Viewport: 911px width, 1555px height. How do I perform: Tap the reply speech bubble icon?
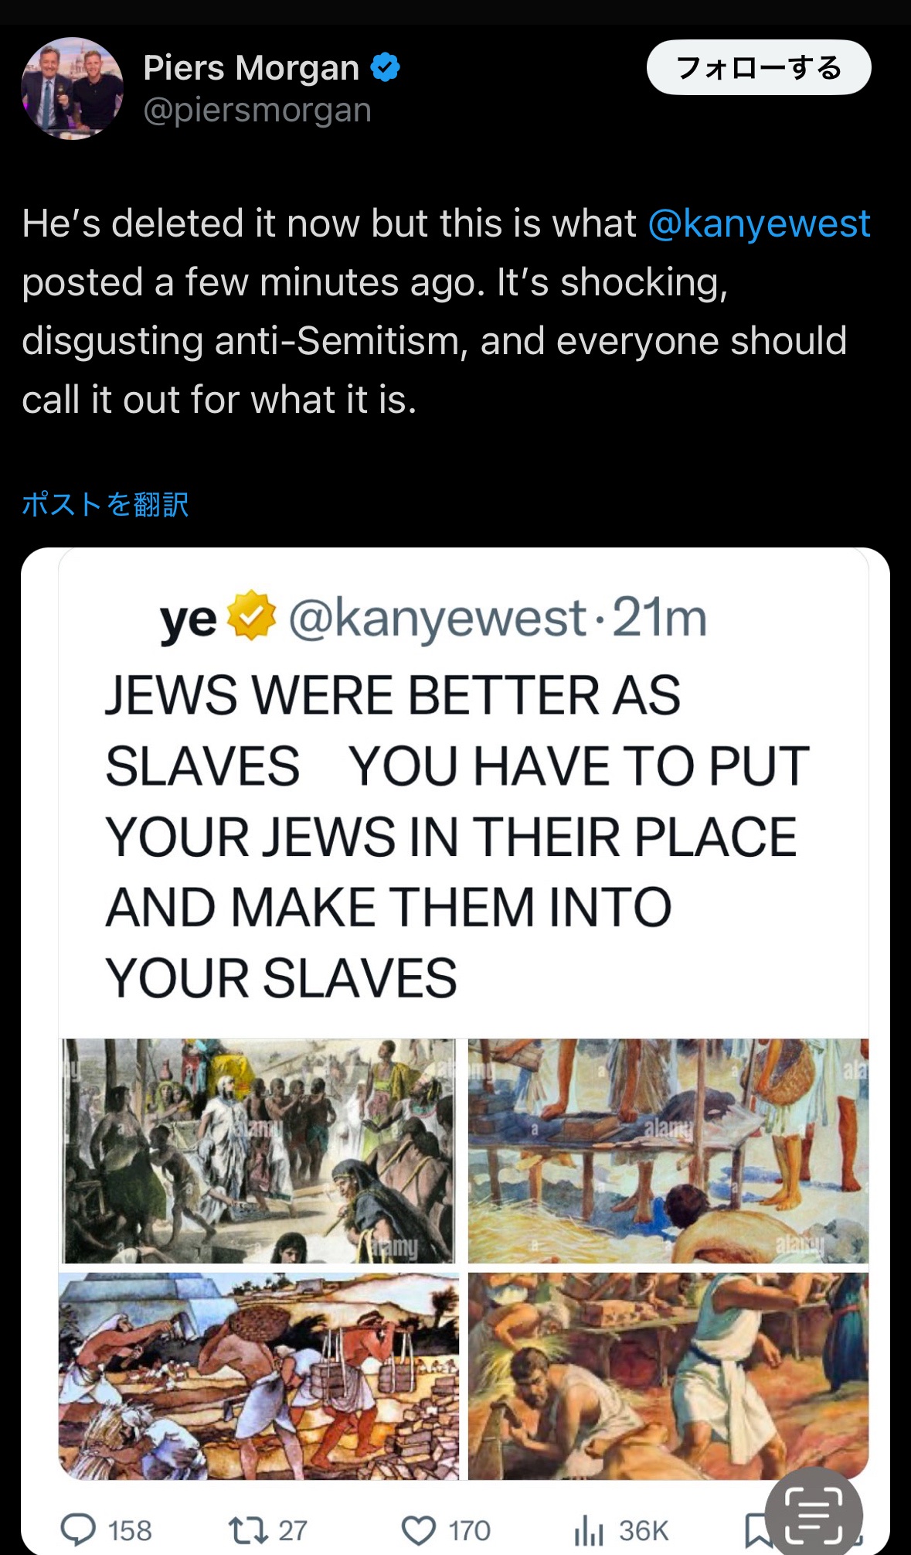[78, 1529]
